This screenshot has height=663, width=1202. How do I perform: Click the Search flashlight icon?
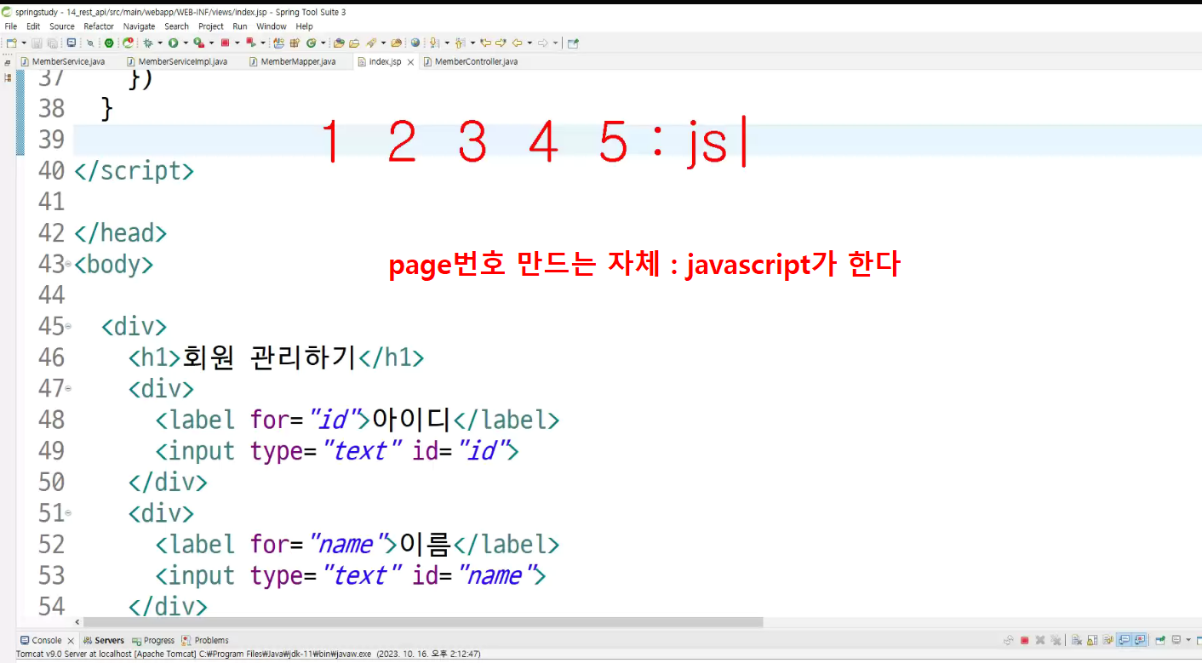[x=370, y=43]
